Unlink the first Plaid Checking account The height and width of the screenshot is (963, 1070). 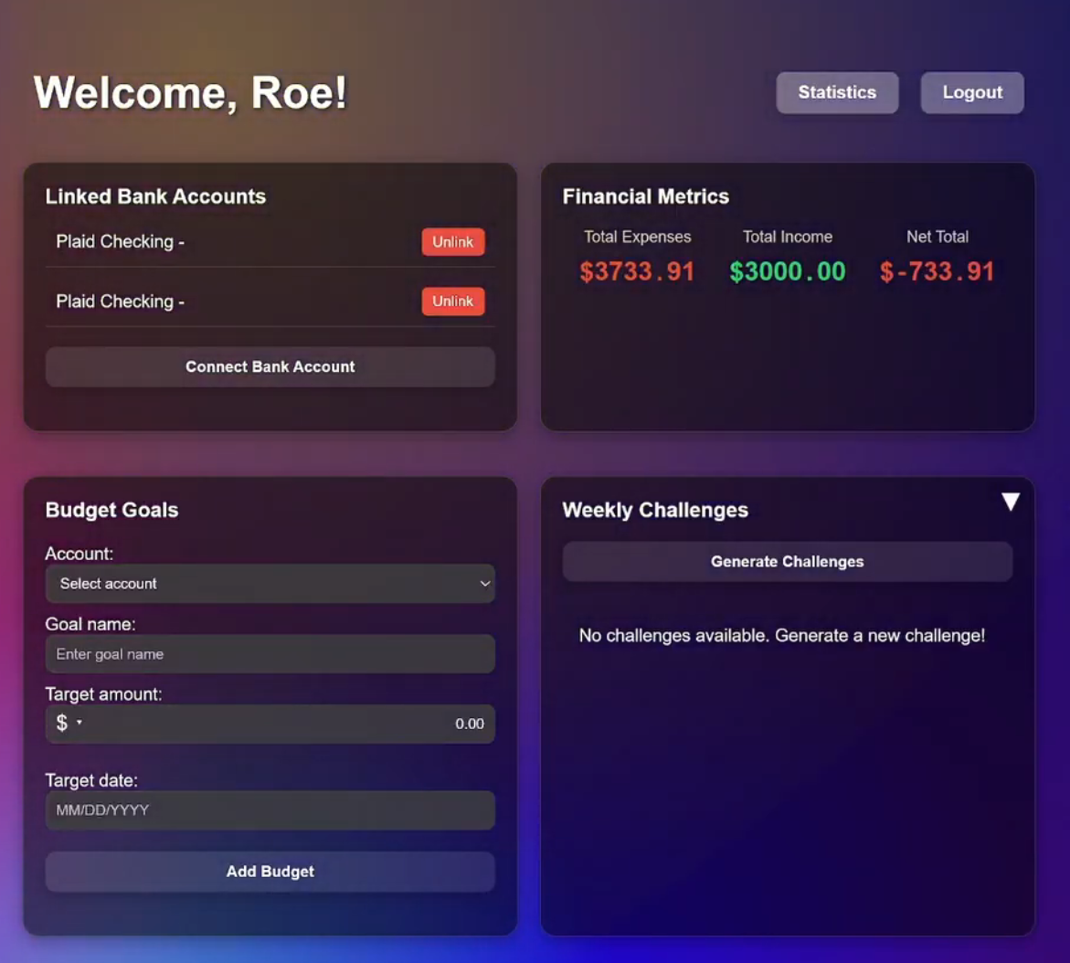[452, 242]
